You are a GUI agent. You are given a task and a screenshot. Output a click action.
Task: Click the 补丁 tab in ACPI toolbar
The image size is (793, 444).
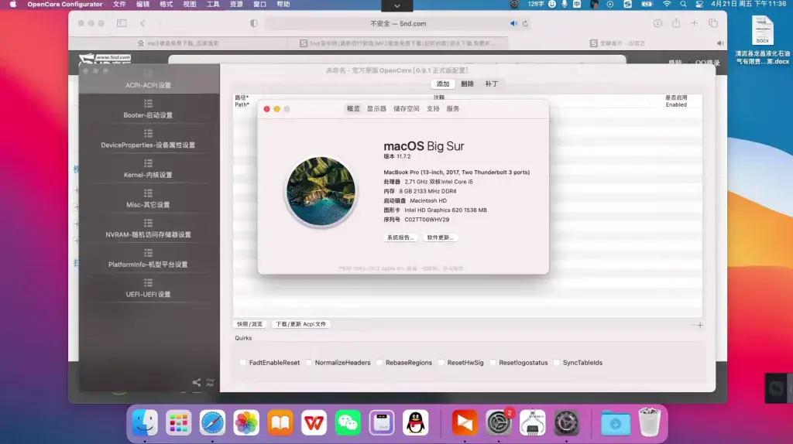click(x=492, y=84)
